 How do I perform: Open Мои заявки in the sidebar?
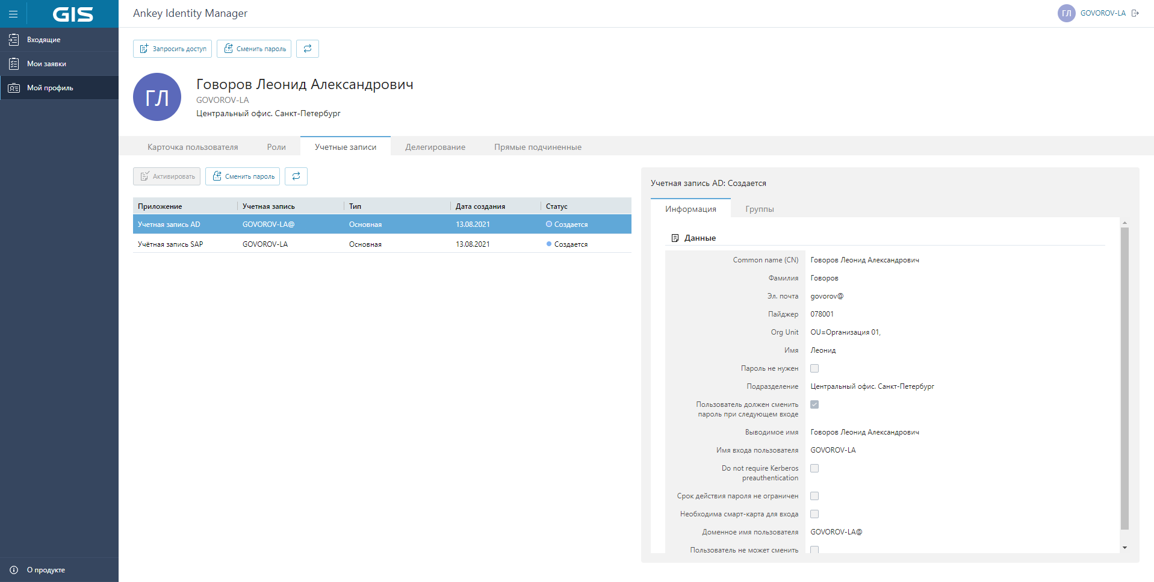click(x=46, y=64)
